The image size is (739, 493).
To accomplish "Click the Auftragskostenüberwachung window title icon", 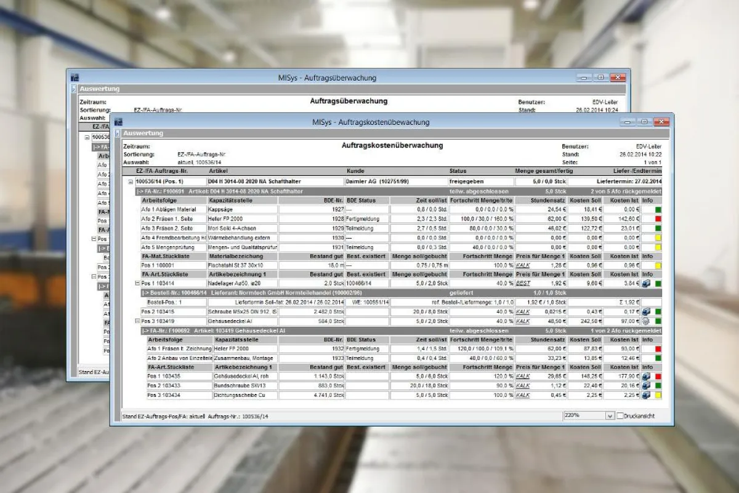I will coord(119,122).
